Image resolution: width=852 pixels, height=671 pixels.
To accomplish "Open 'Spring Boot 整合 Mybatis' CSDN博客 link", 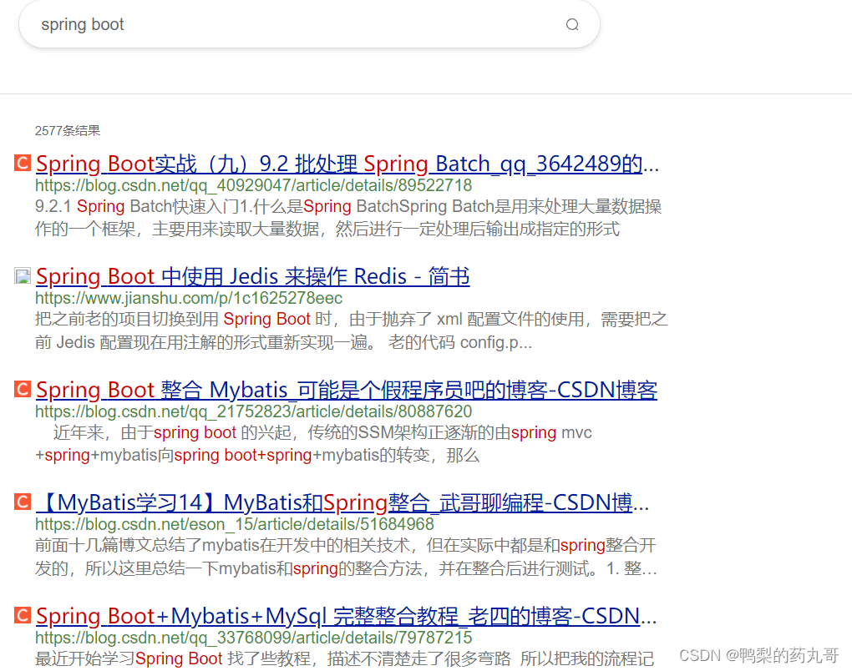I will (x=347, y=390).
